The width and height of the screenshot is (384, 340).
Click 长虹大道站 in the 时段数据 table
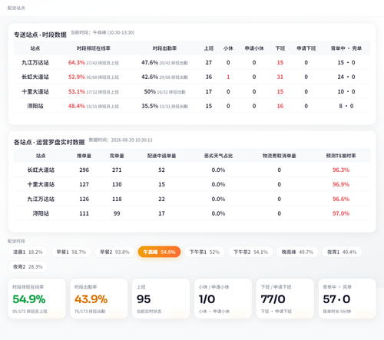[35, 77]
